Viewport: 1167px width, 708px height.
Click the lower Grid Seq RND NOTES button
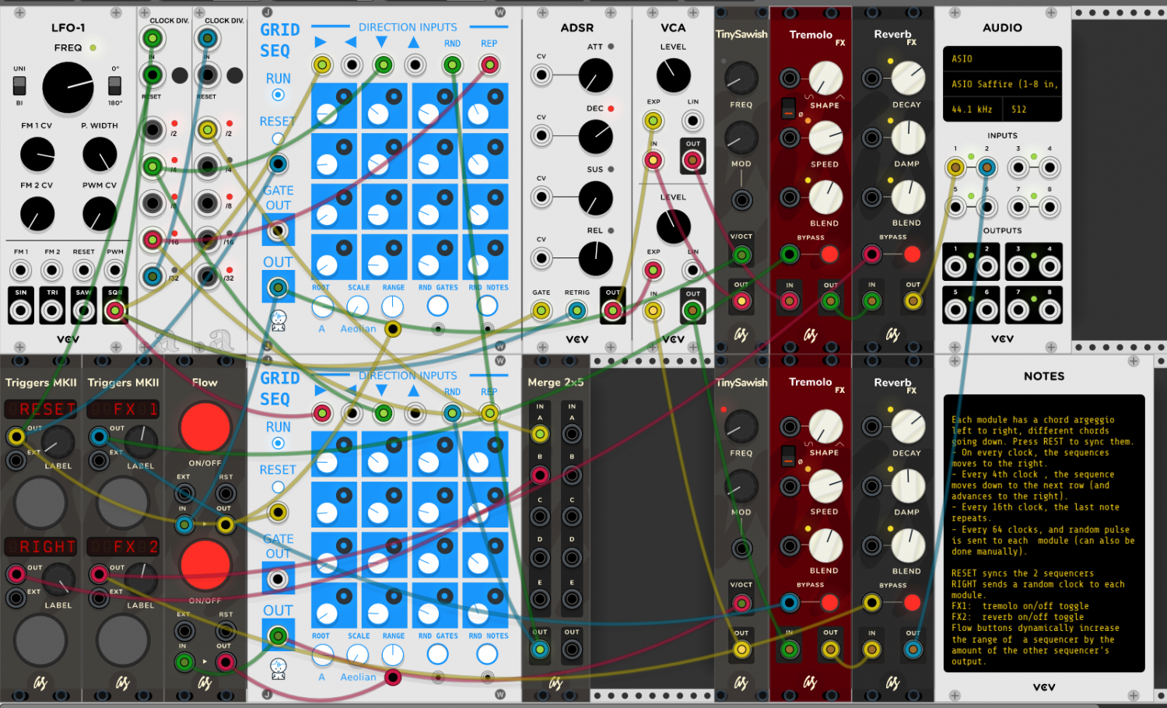pos(487,654)
